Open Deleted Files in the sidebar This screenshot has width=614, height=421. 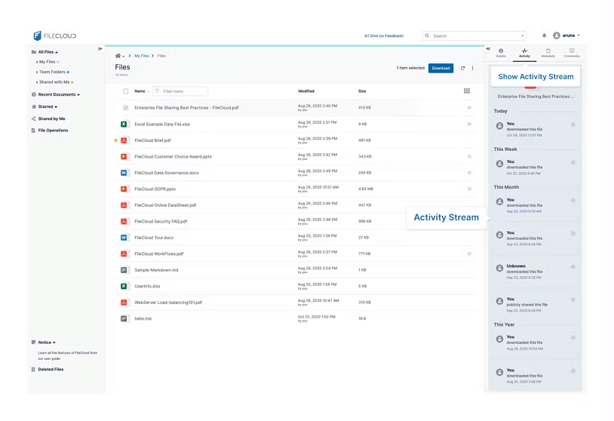51,370
